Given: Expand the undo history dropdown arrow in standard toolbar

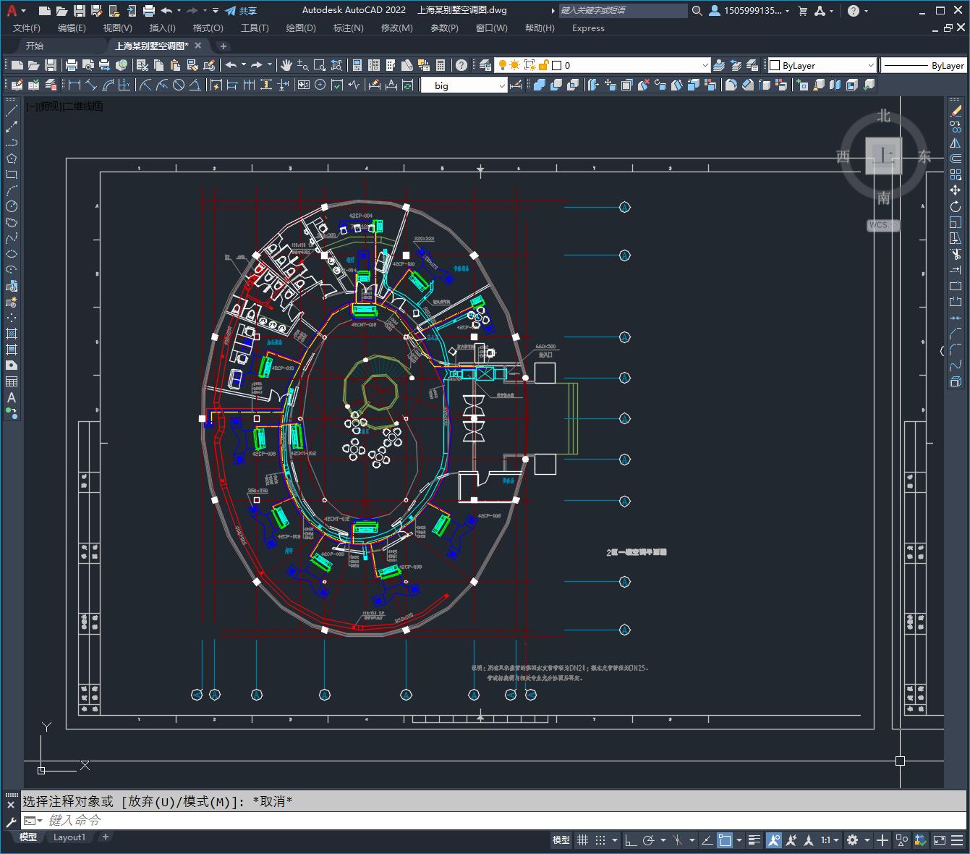Looking at the screenshot, I should 244,65.
